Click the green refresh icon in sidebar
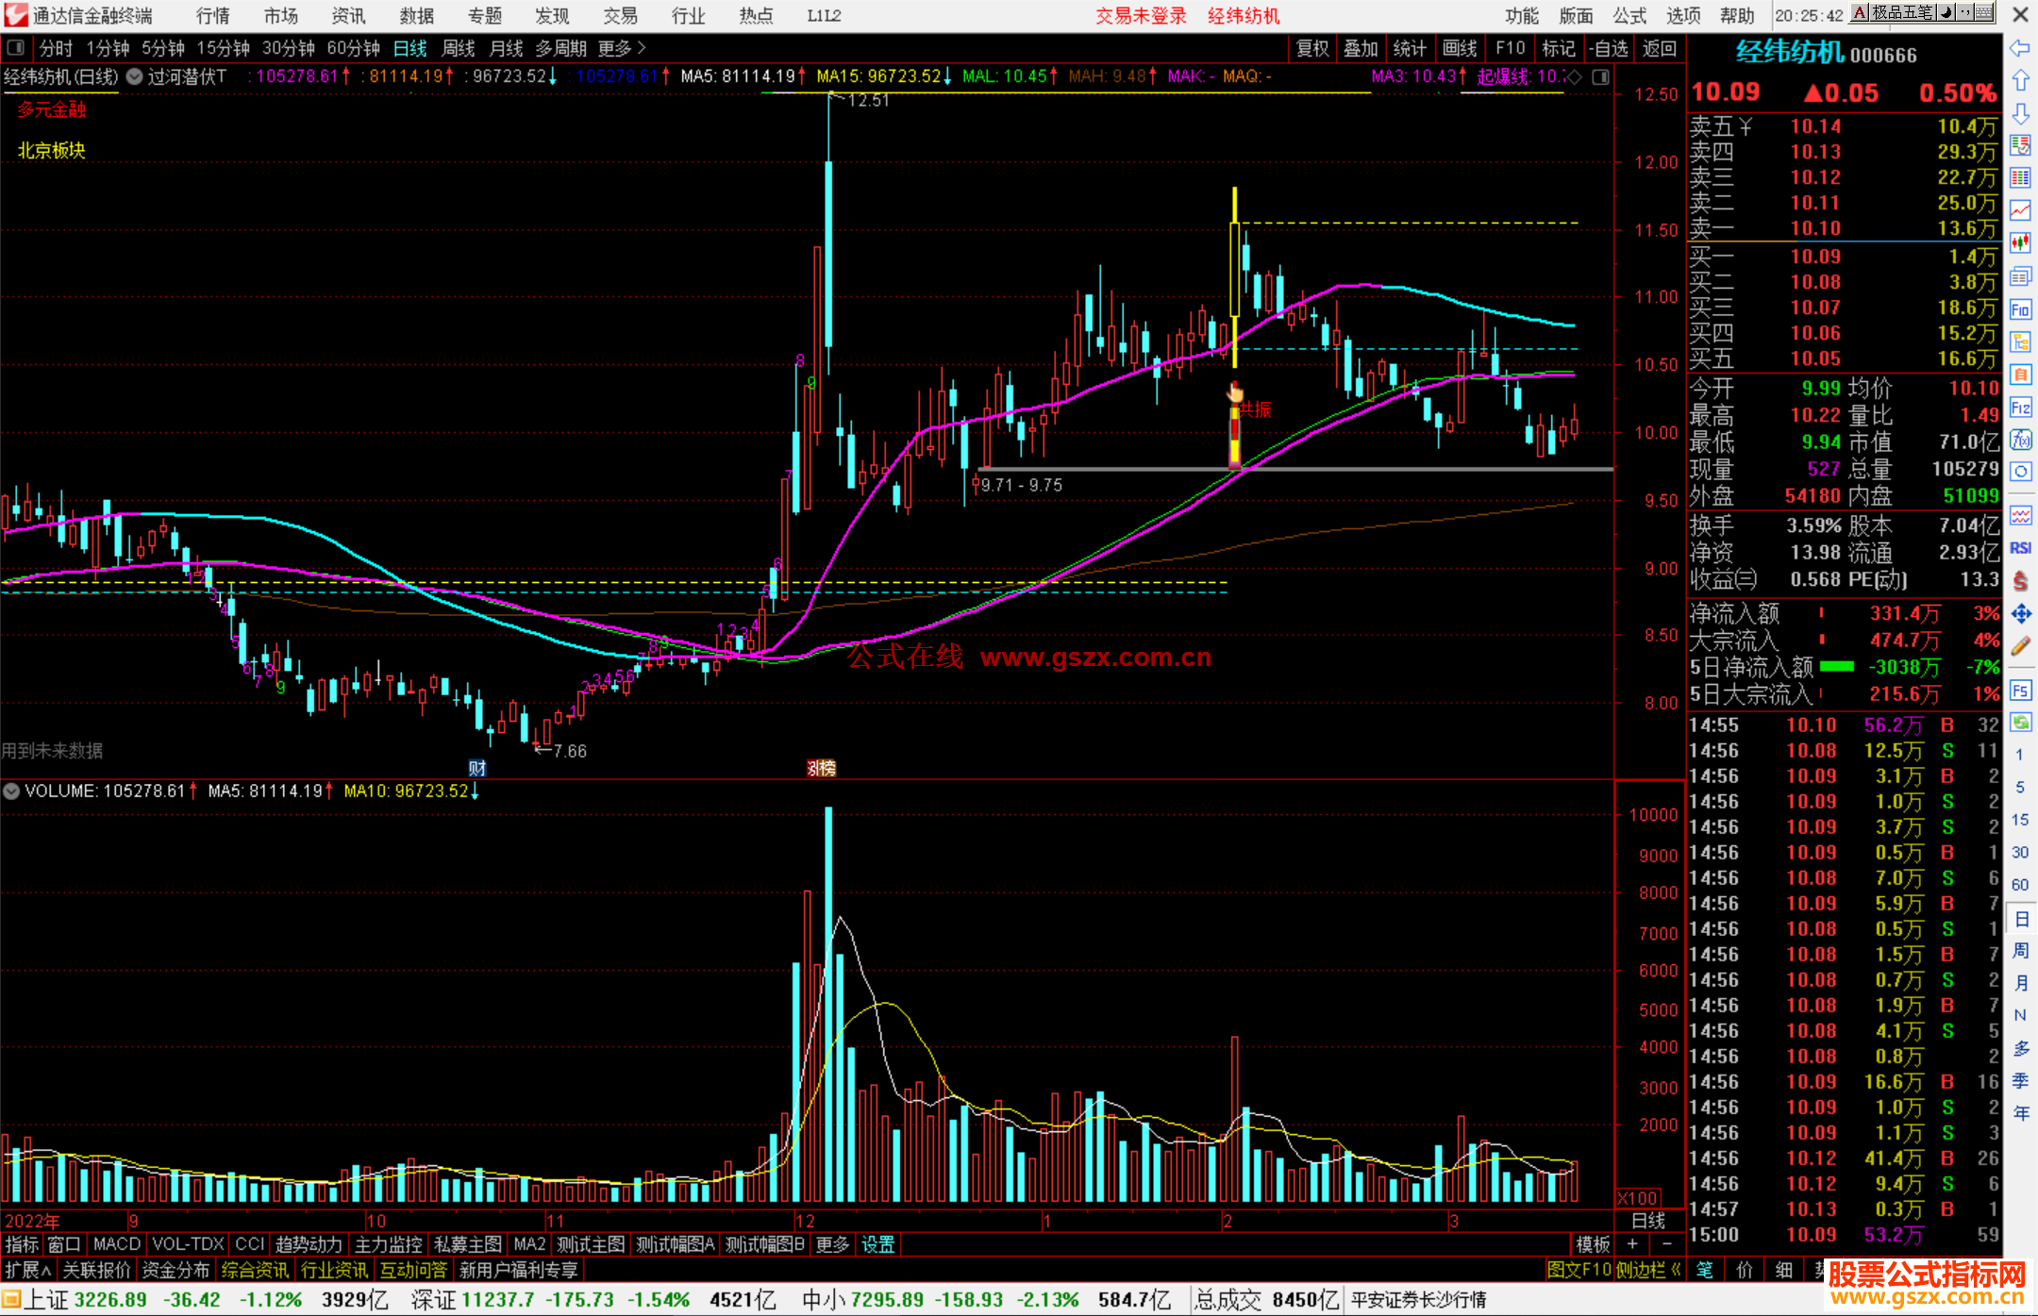The image size is (2038, 1316). click(x=2020, y=723)
